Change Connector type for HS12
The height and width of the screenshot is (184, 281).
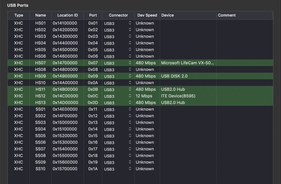tap(118, 96)
